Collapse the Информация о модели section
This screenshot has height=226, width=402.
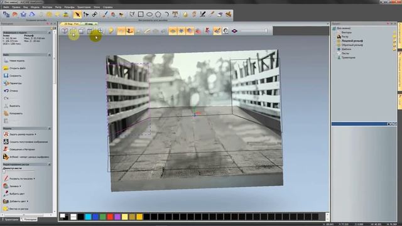(49, 33)
